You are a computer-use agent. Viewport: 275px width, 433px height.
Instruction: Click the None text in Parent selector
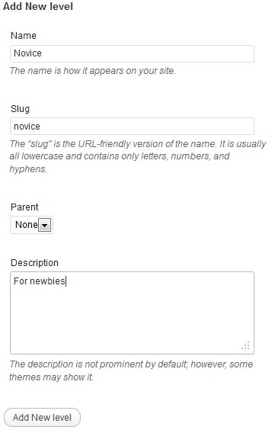coord(27,225)
